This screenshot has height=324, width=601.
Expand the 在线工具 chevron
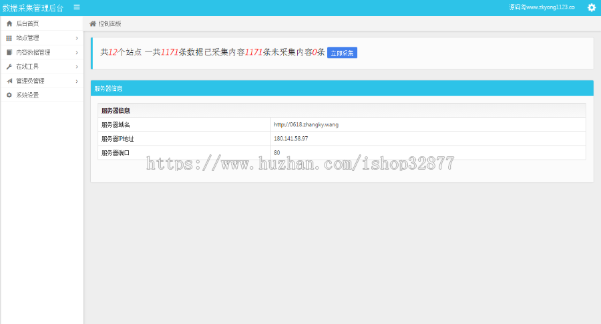[77, 67]
